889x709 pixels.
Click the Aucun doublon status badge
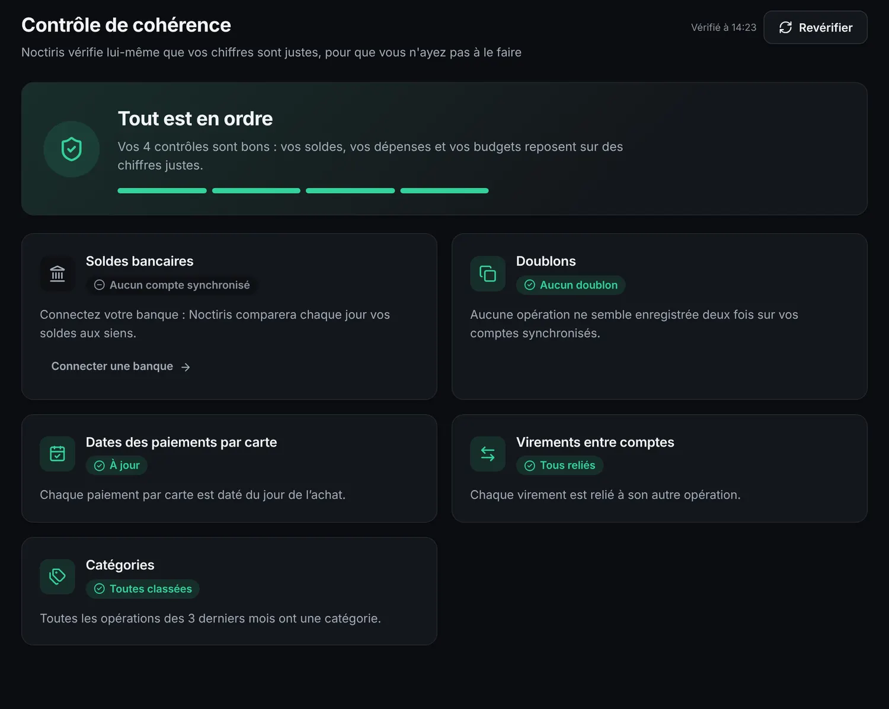(571, 285)
